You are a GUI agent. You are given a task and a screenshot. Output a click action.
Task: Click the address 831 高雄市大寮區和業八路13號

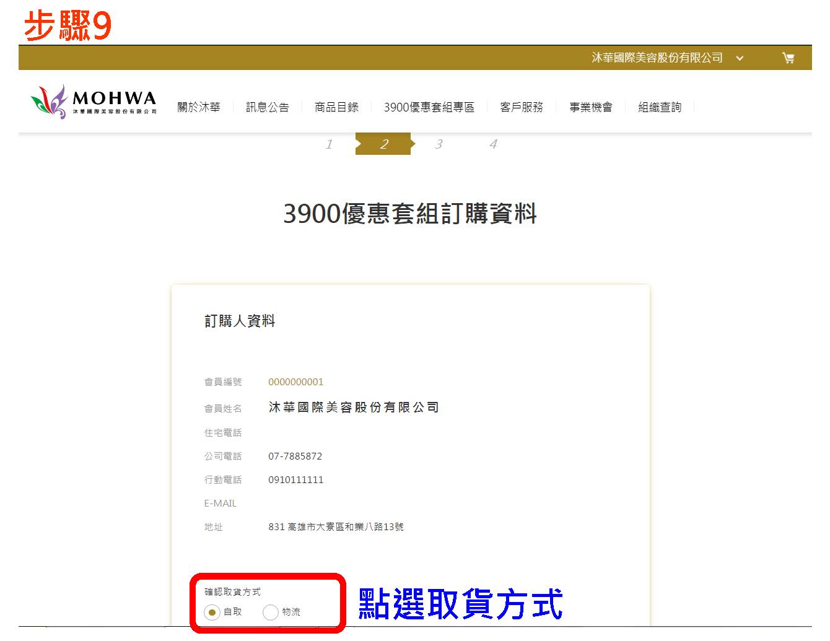pos(336,527)
